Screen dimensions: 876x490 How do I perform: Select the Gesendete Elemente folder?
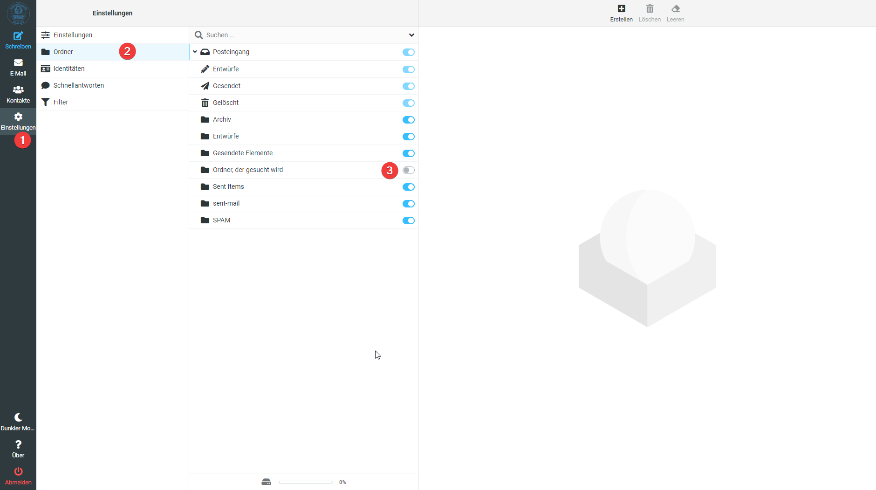(242, 153)
